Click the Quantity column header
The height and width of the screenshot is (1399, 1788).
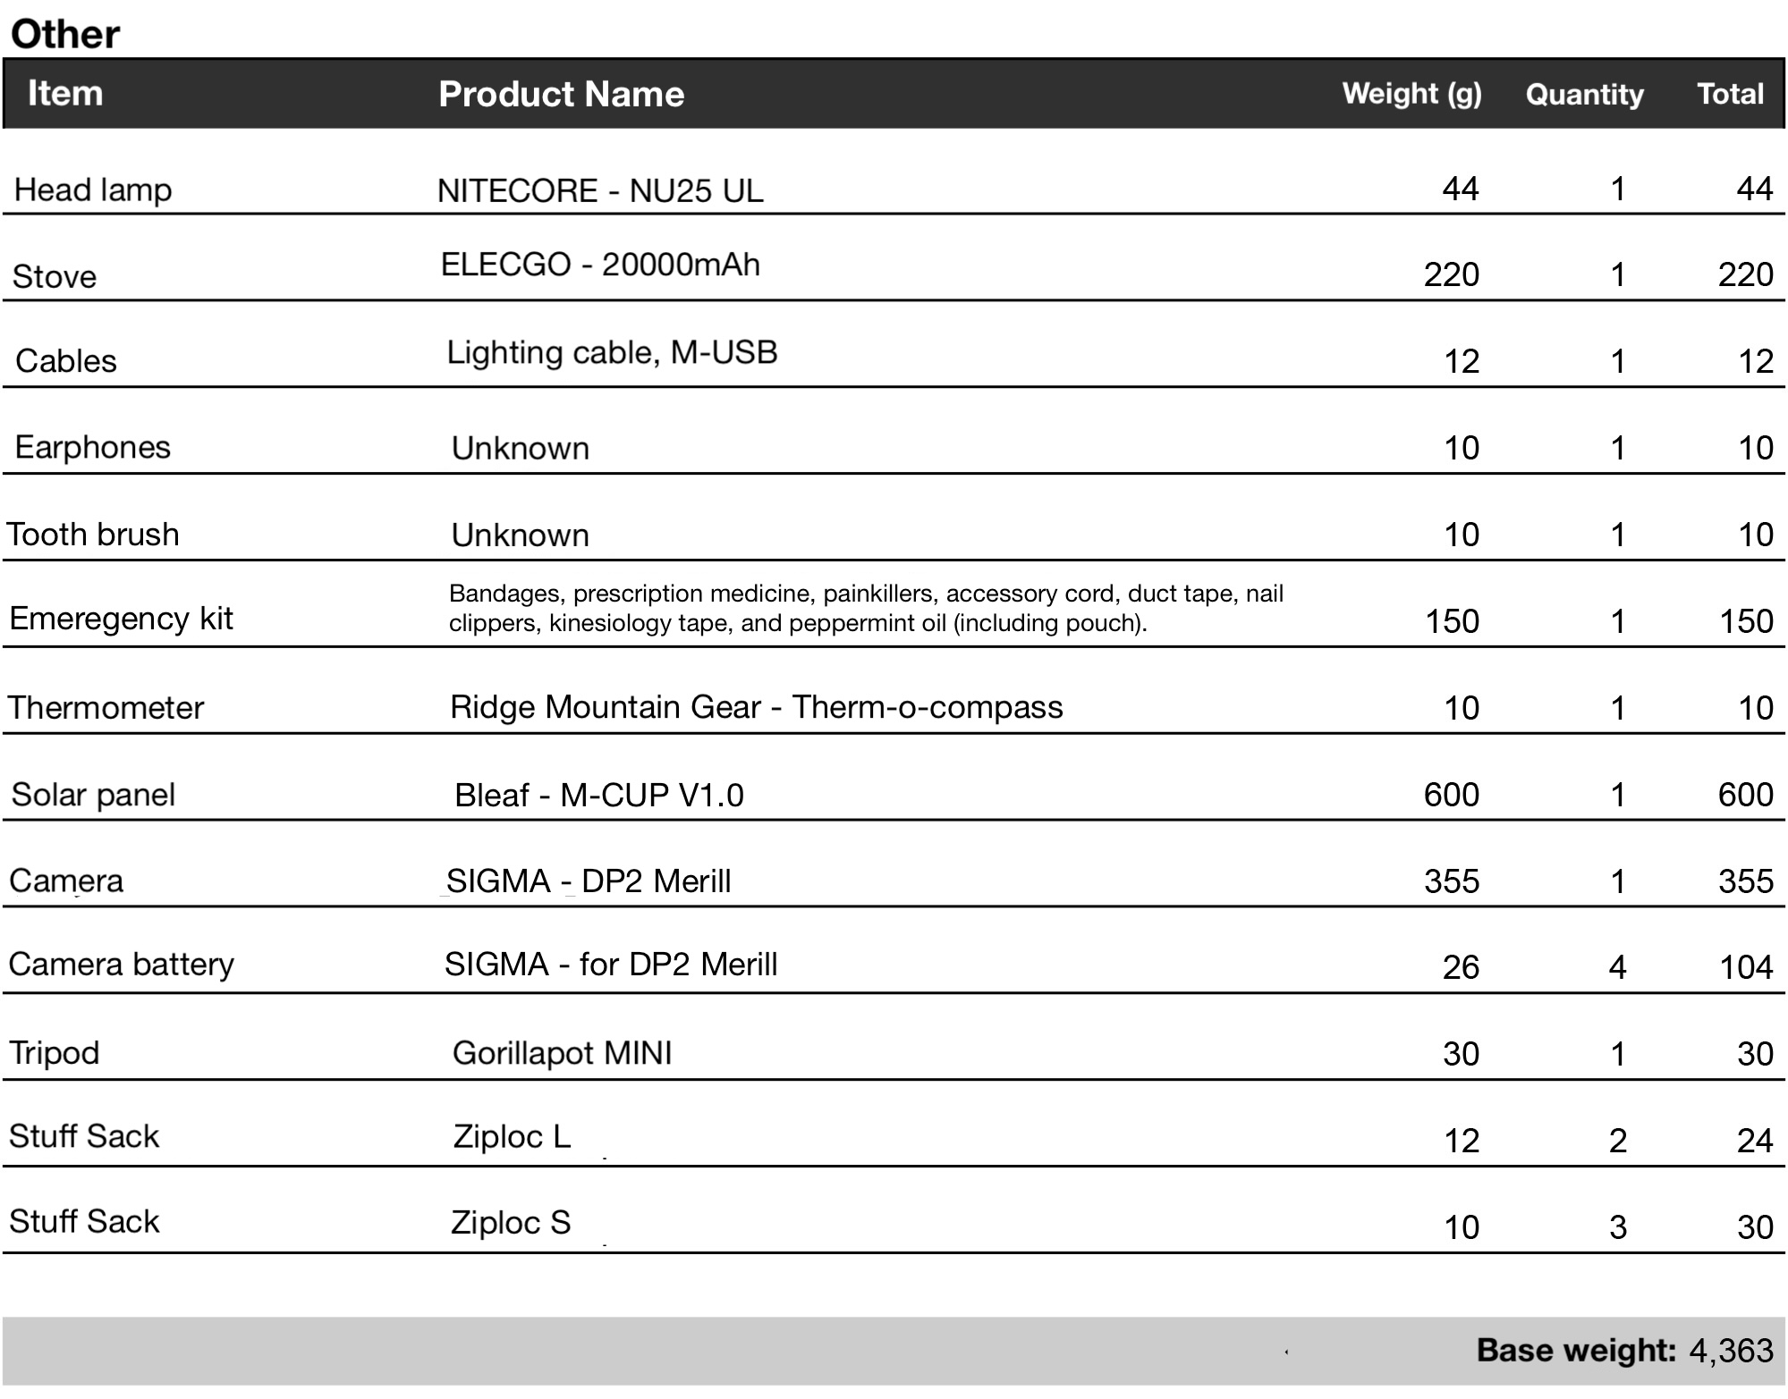tap(1584, 95)
